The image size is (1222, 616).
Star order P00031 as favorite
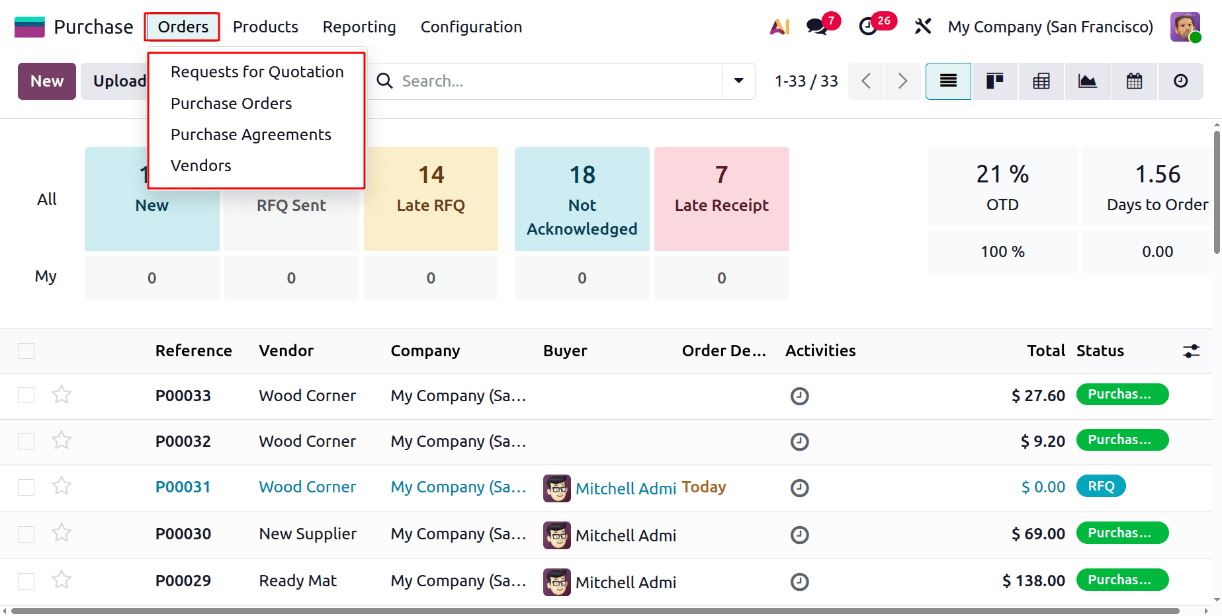(x=62, y=486)
